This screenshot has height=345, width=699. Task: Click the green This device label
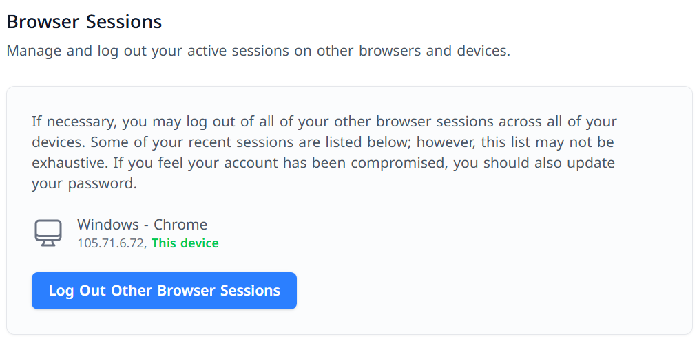click(x=185, y=243)
